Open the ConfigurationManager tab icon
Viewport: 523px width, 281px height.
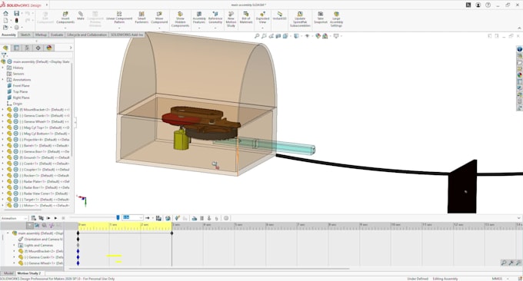(x=27, y=48)
